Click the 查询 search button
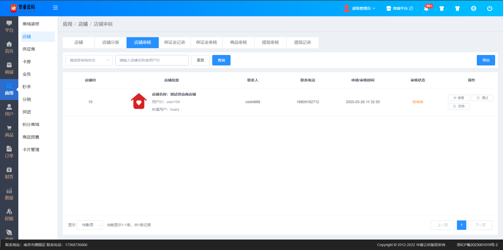 pyautogui.click(x=221, y=60)
